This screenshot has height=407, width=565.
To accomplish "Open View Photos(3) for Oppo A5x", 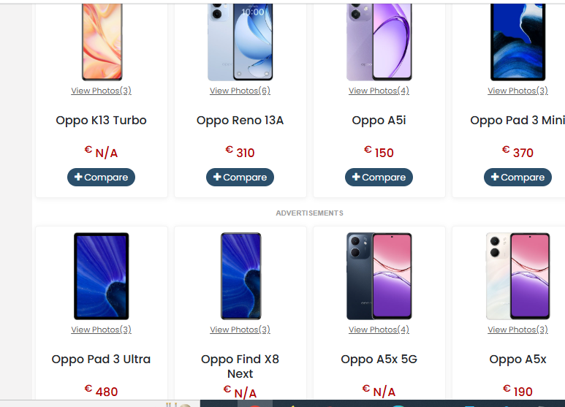I will (x=517, y=330).
